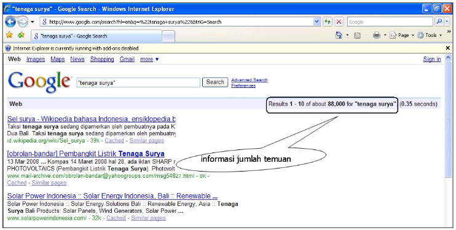
Task: Expand the Print dropdown arrow
Action: coord(385,35)
